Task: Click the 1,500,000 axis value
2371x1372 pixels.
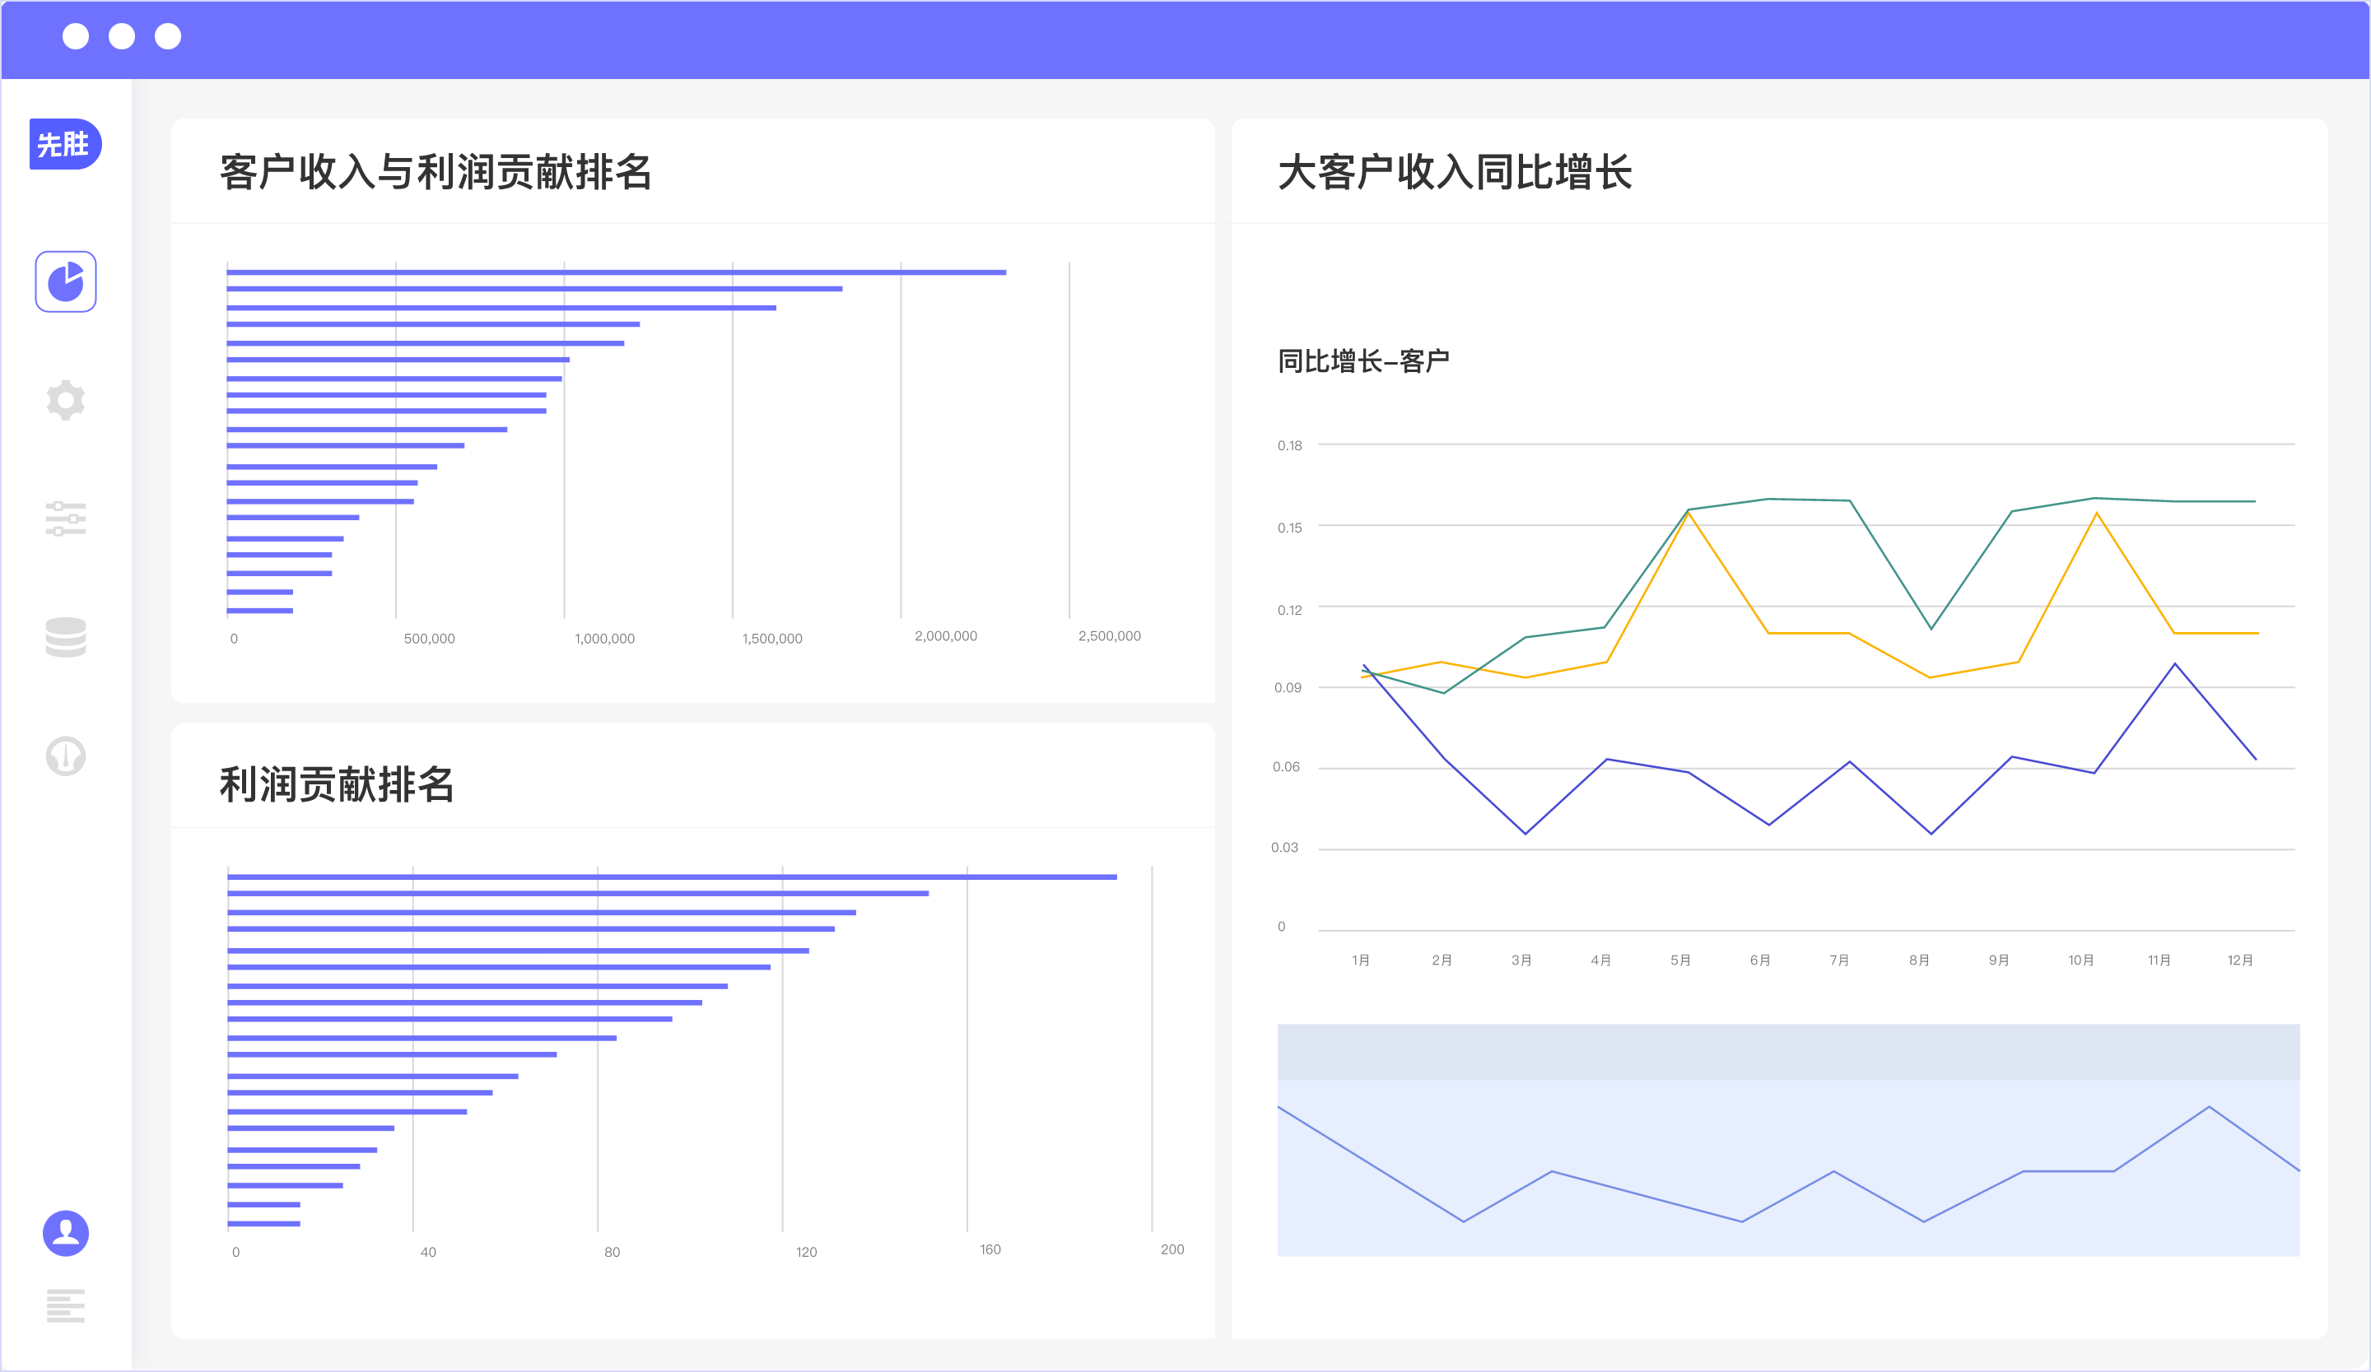Action: (772, 639)
